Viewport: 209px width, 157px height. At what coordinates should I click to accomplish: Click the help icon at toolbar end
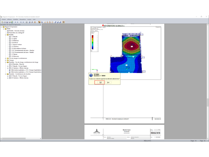point(64,22)
